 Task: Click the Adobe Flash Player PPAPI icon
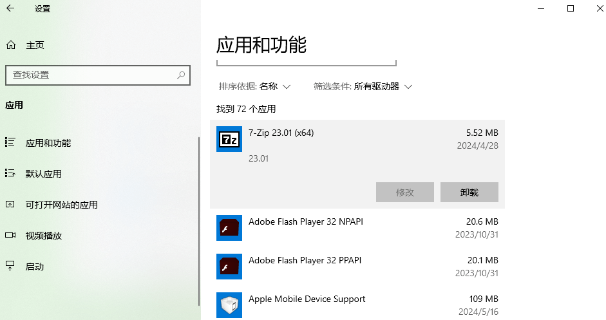coord(229,267)
